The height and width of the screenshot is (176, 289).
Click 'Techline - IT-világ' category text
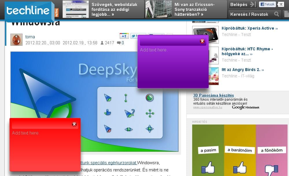(238, 76)
